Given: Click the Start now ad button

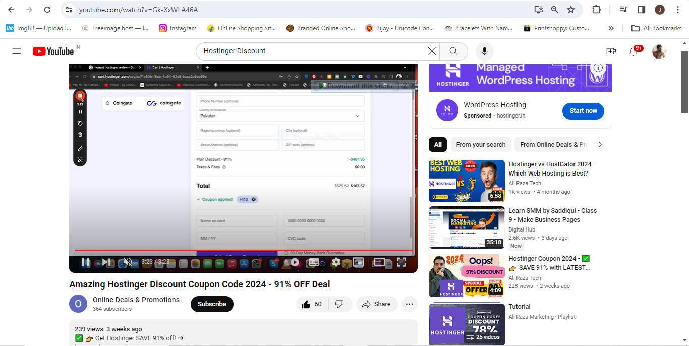Looking at the screenshot, I should (x=583, y=111).
